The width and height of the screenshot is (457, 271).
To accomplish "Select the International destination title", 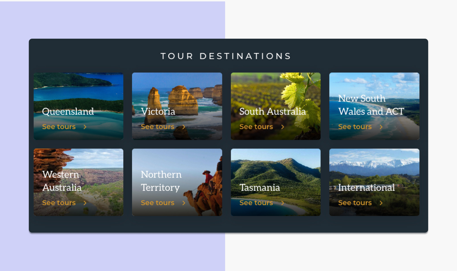I will tap(367, 187).
